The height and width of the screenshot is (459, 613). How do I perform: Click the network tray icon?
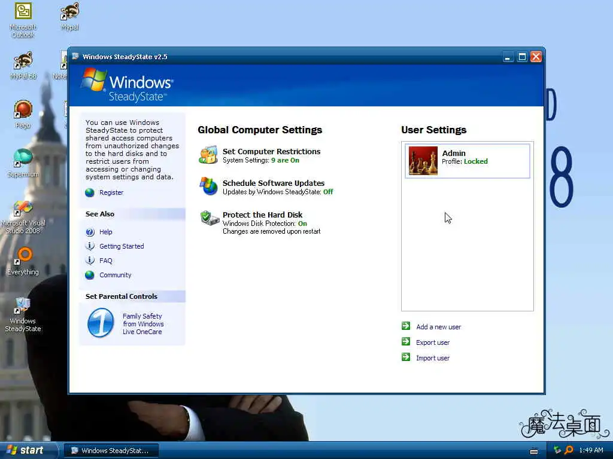(557, 451)
